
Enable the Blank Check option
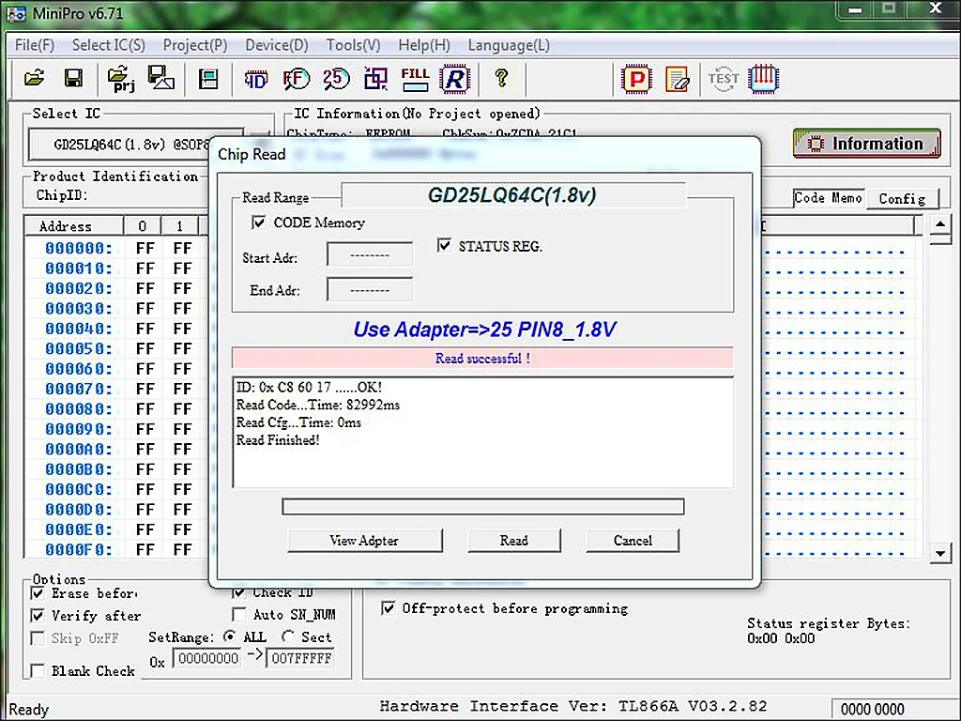tap(38, 670)
